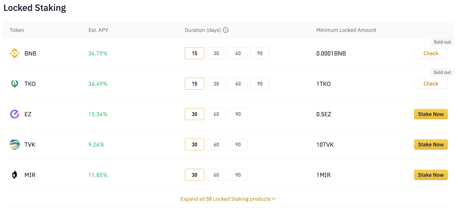
Task: Expand all 58 Locked Staking products
Action: pyautogui.click(x=226, y=199)
